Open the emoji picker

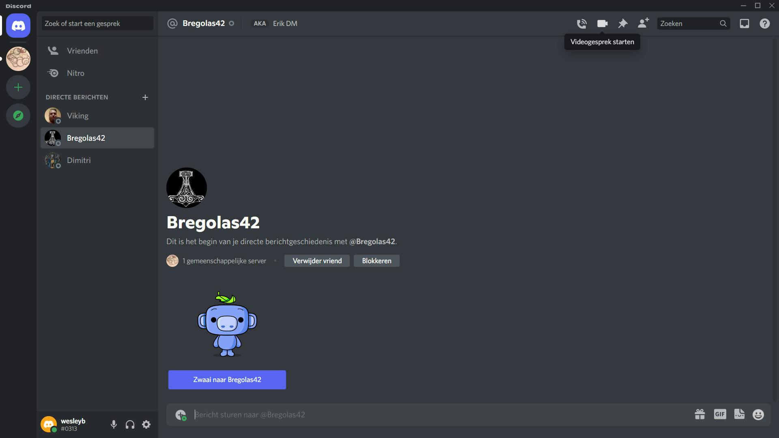758,414
